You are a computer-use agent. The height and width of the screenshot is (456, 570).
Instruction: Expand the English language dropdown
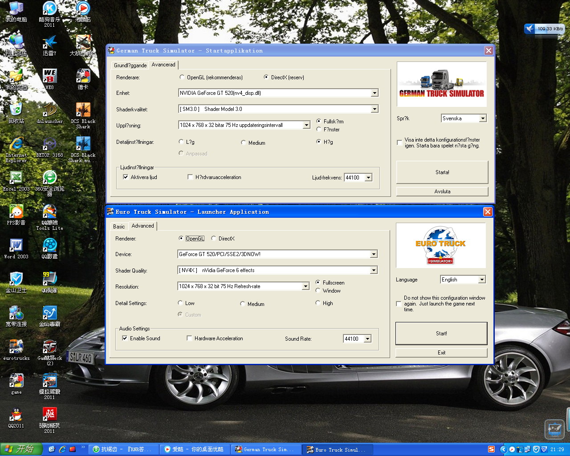coord(482,280)
